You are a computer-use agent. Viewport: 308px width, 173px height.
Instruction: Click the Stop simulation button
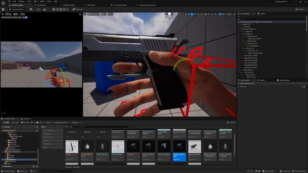pos(61,10)
